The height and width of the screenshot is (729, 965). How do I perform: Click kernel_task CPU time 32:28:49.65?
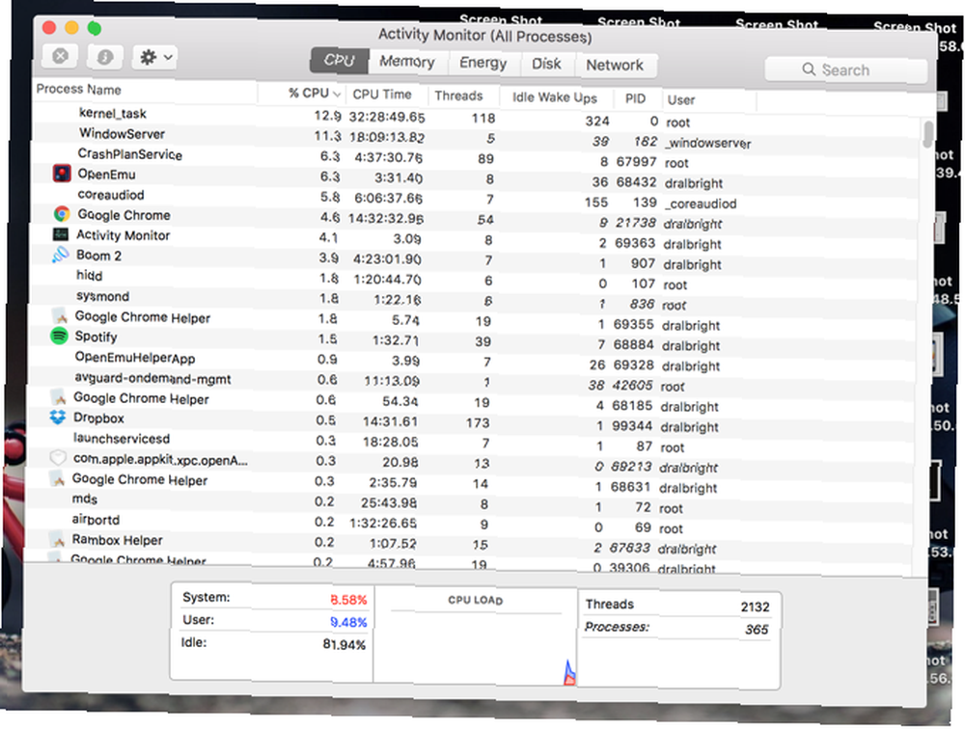(387, 117)
